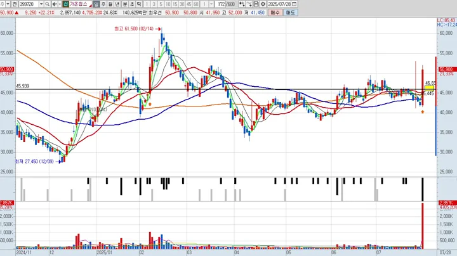Click the volume value 2,857,140

coord(70,13)
